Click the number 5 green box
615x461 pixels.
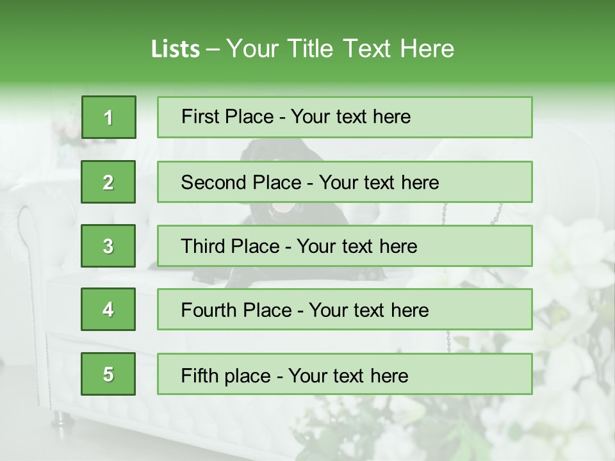[108, 374]
